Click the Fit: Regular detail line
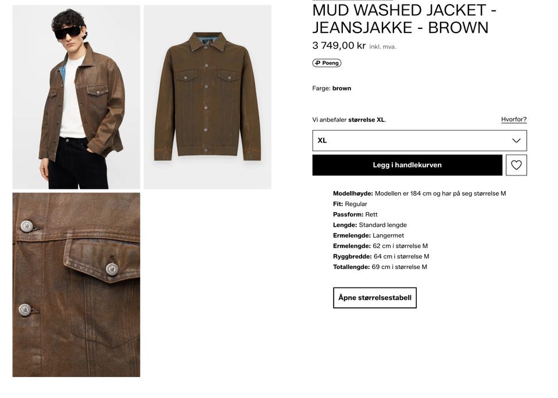Screen dimensions: 558x398 click(350, 204)
